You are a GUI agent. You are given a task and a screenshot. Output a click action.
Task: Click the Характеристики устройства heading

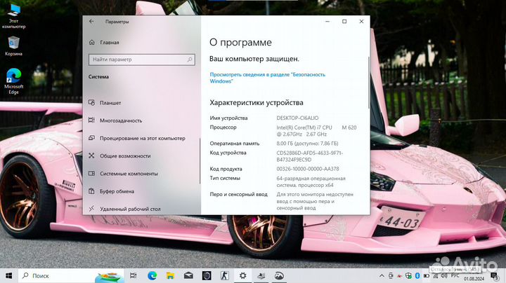point(257,102)
